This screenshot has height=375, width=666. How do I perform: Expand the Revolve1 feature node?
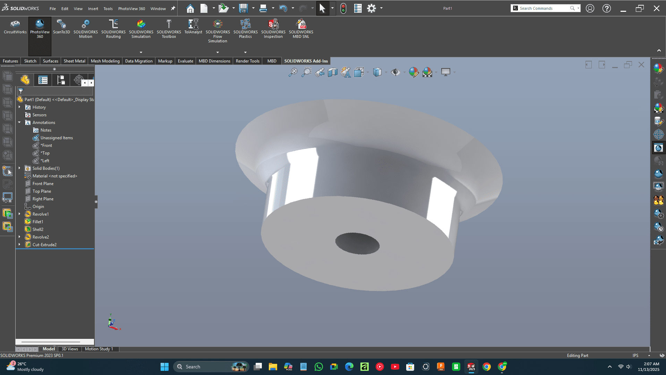19,214
